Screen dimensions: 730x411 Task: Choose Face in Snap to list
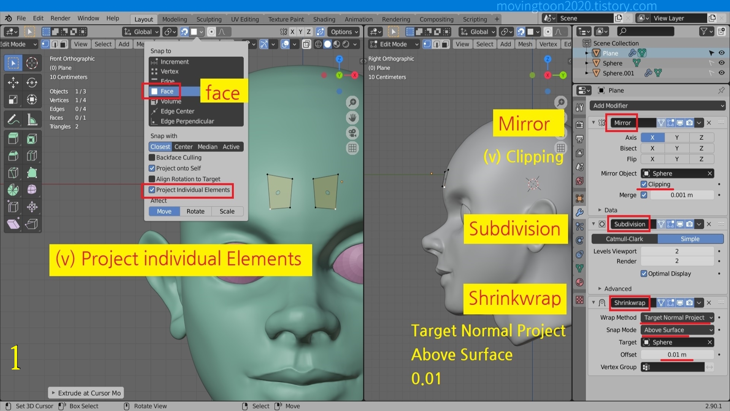(x=175, y=91)
